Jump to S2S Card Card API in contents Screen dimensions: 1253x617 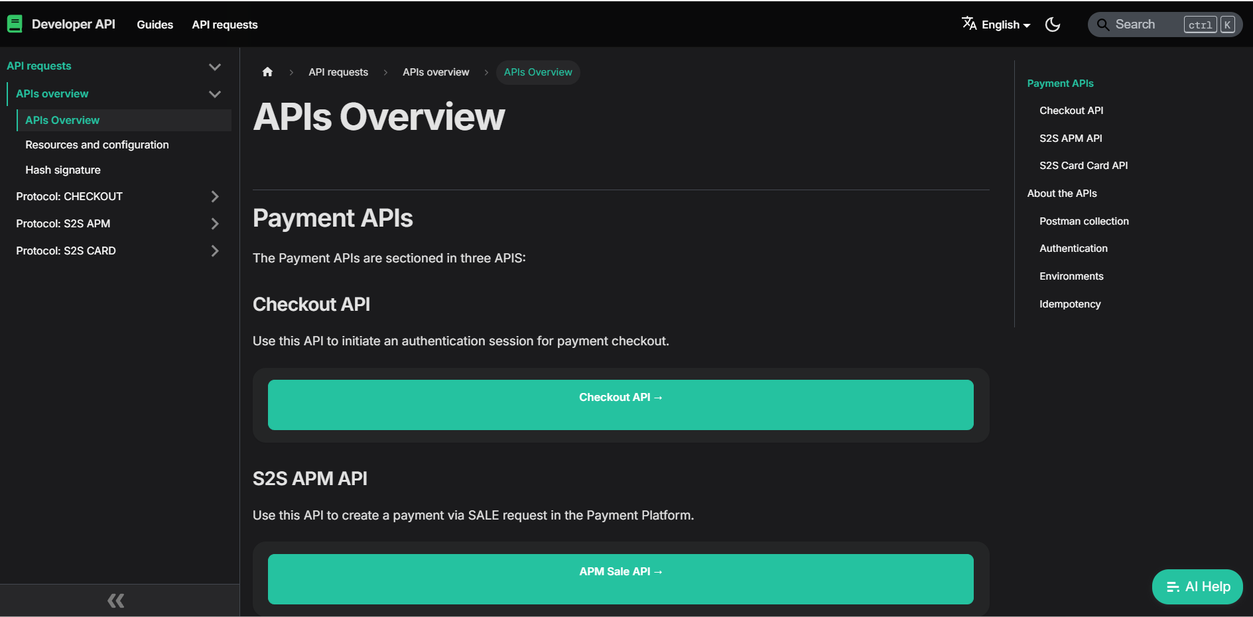pyautogui.click(x=1083, y=166)
